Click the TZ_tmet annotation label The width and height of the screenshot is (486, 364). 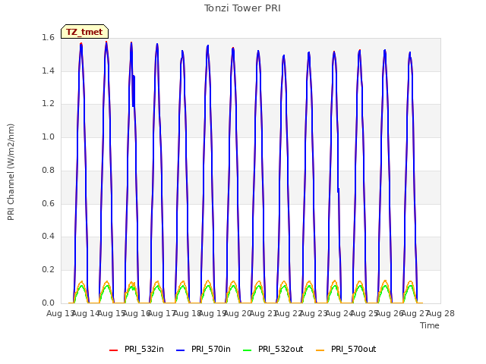(x=84, y=32)
